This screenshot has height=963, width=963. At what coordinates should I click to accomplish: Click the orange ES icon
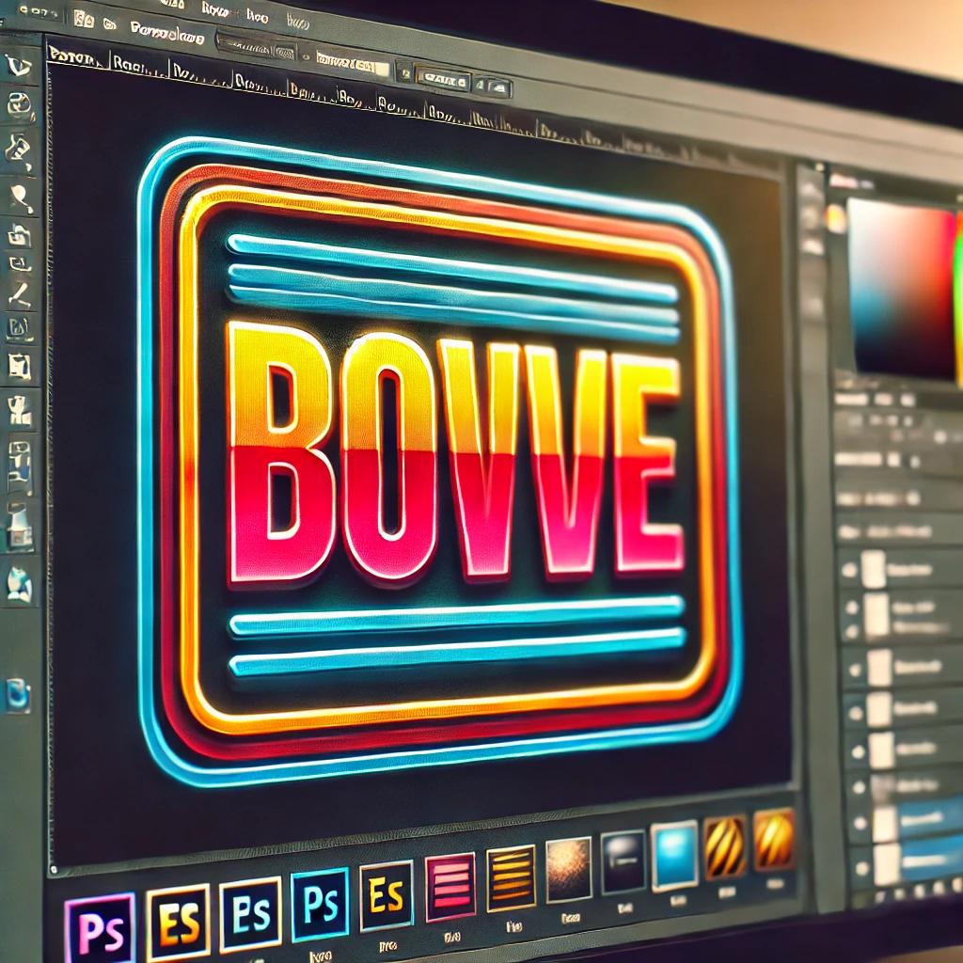click(x=178, y=922)
